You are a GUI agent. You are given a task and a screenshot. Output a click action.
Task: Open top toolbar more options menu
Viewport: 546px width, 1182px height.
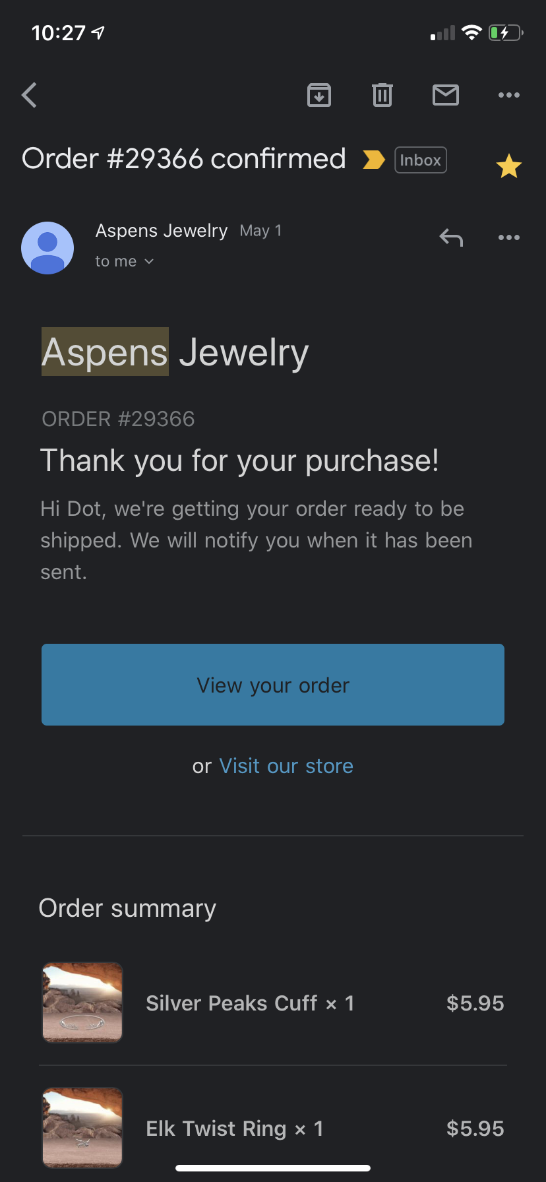click(509, 95)
